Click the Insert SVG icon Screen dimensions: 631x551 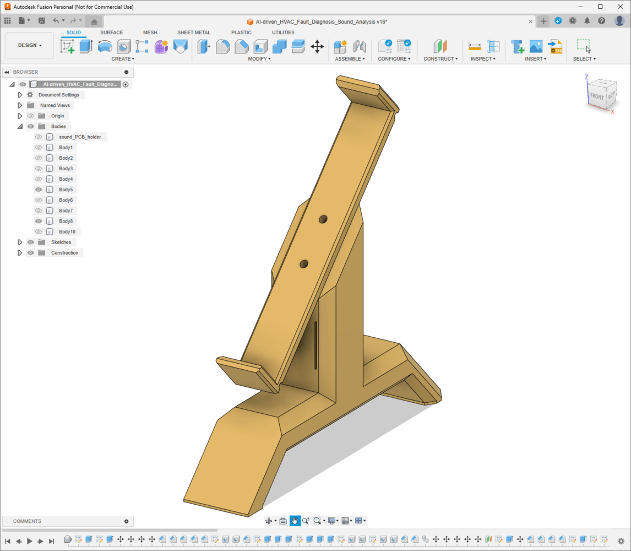coord(555,46)
